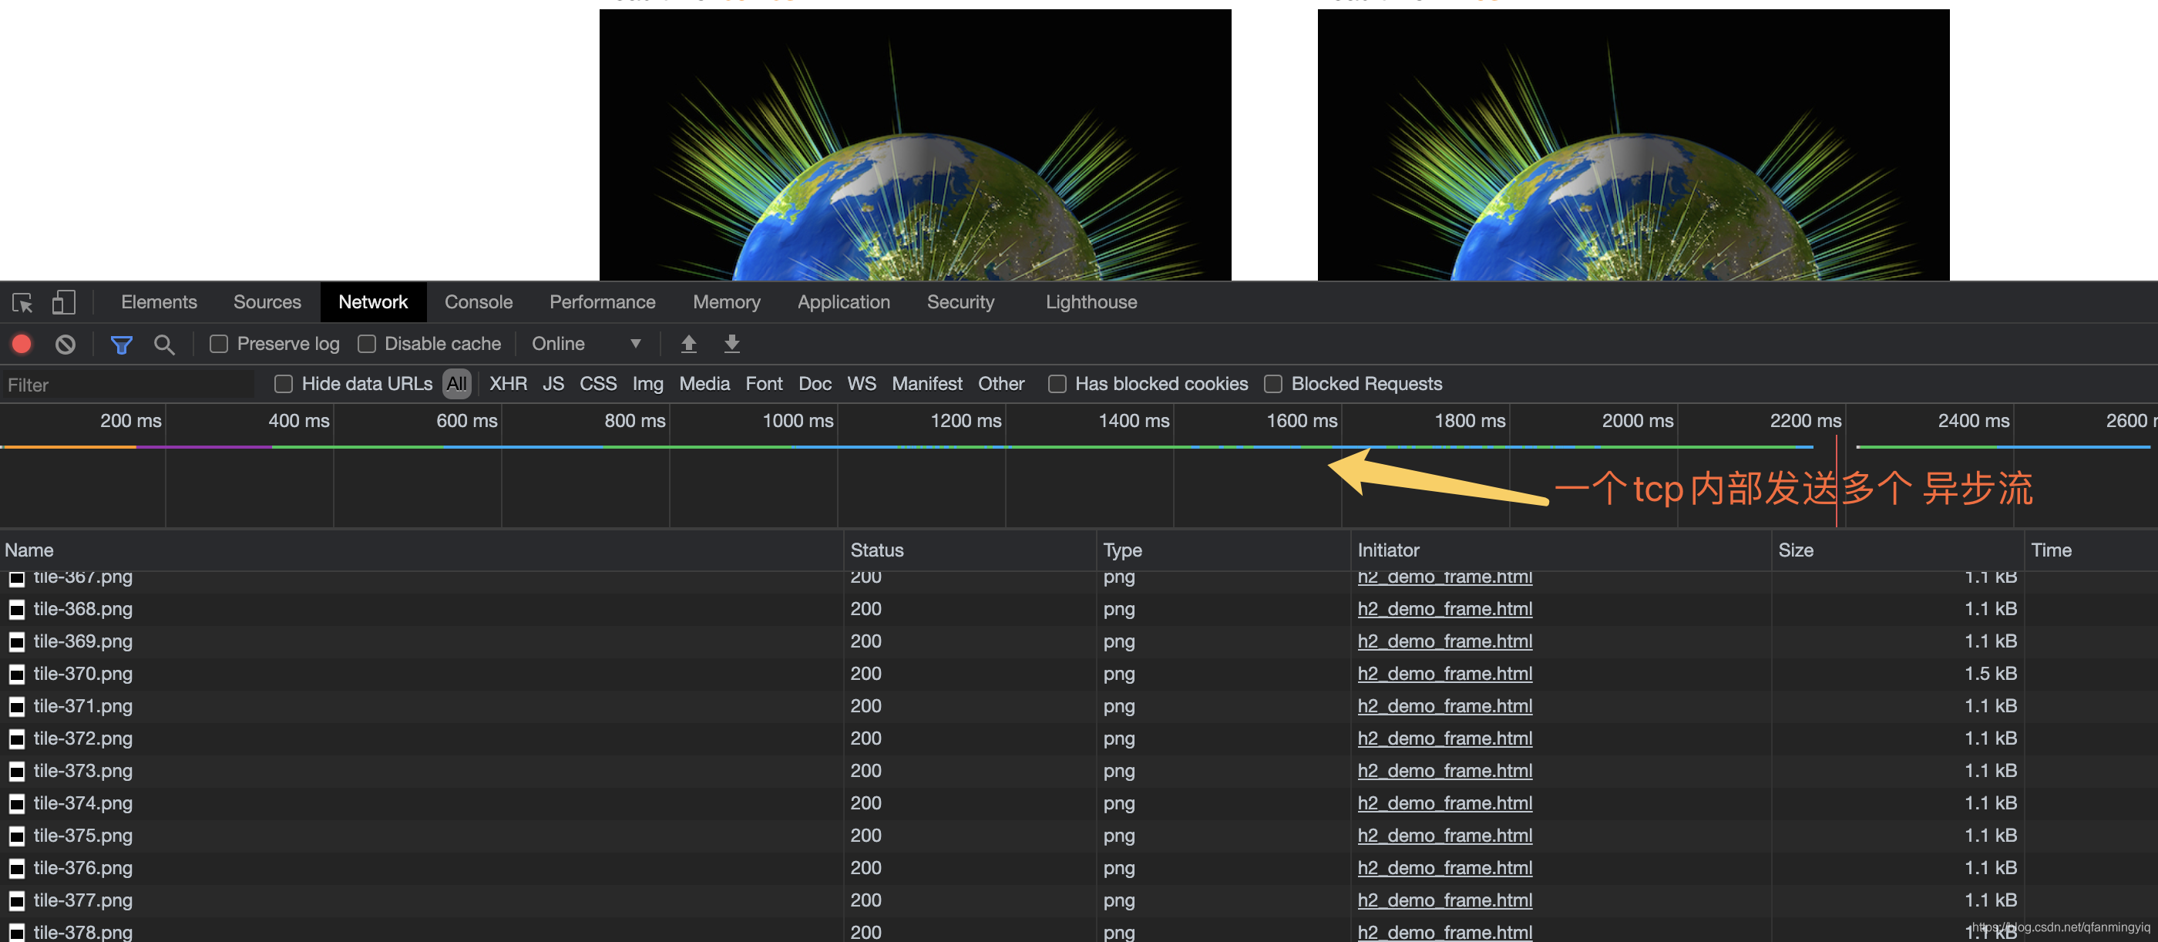
Task: Open the Performance tab
Action: click(601, 302)
